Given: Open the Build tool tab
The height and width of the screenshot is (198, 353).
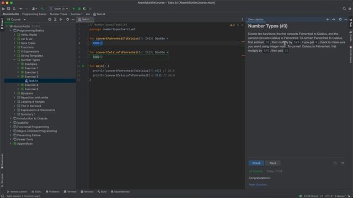Looking at the screenshot, I should click(102, 192).
